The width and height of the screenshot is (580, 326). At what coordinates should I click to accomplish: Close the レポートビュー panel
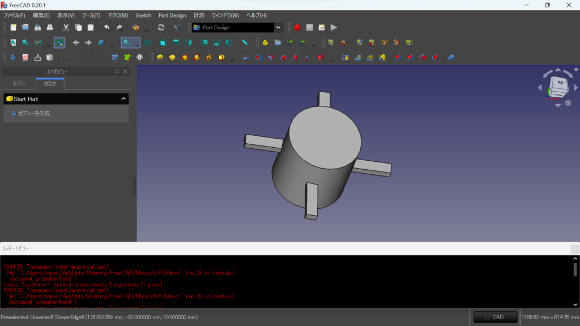pos(575,249)
